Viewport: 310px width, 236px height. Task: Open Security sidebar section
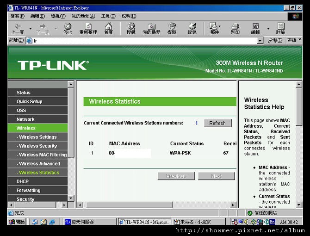[37, 199]
